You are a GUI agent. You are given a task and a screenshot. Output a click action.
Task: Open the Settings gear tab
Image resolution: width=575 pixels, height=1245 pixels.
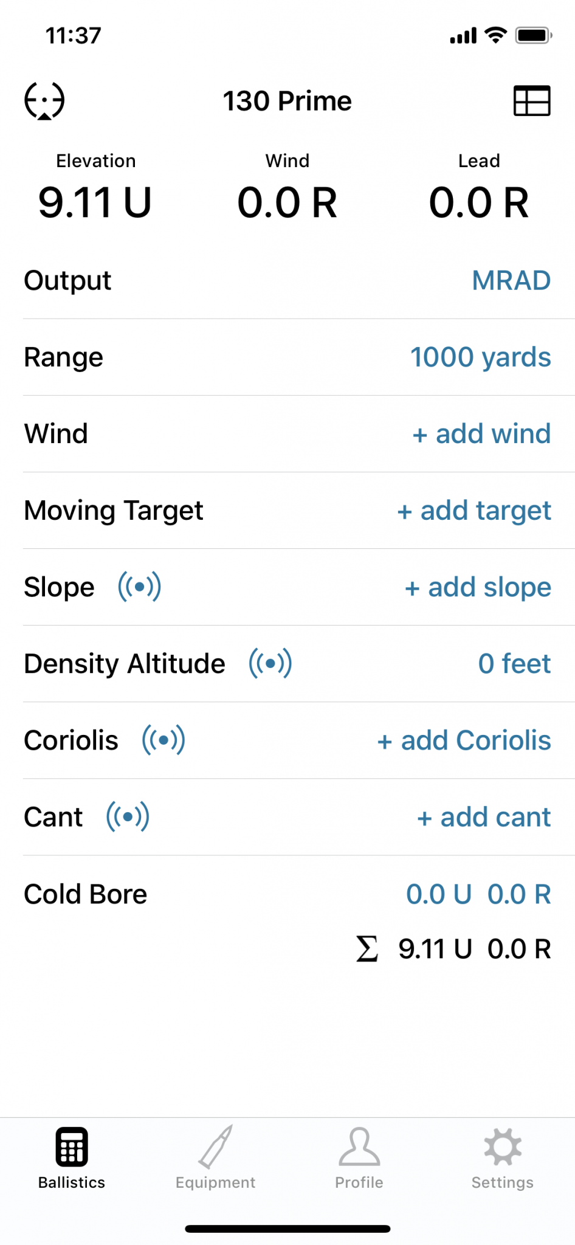[503, 1157]
